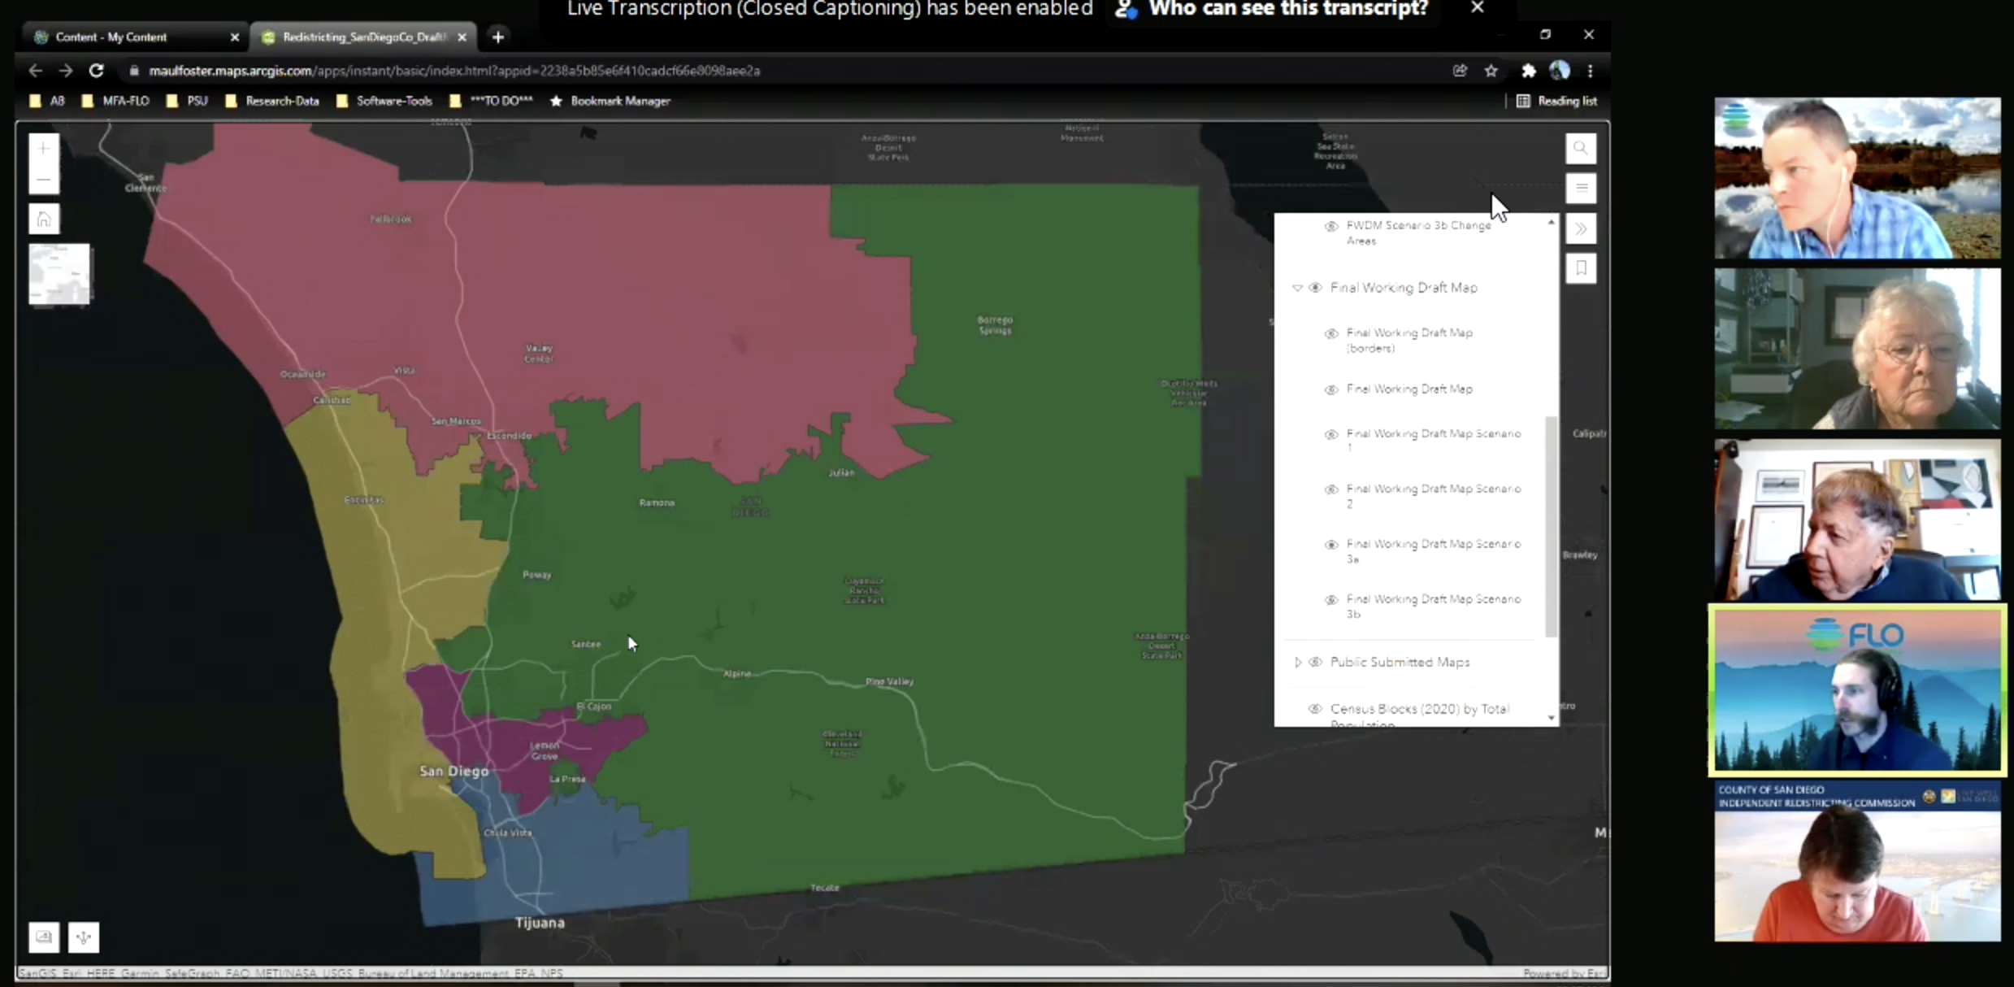Open the map search magnifier icon
2014x987 pixels.
(1580, 149)
